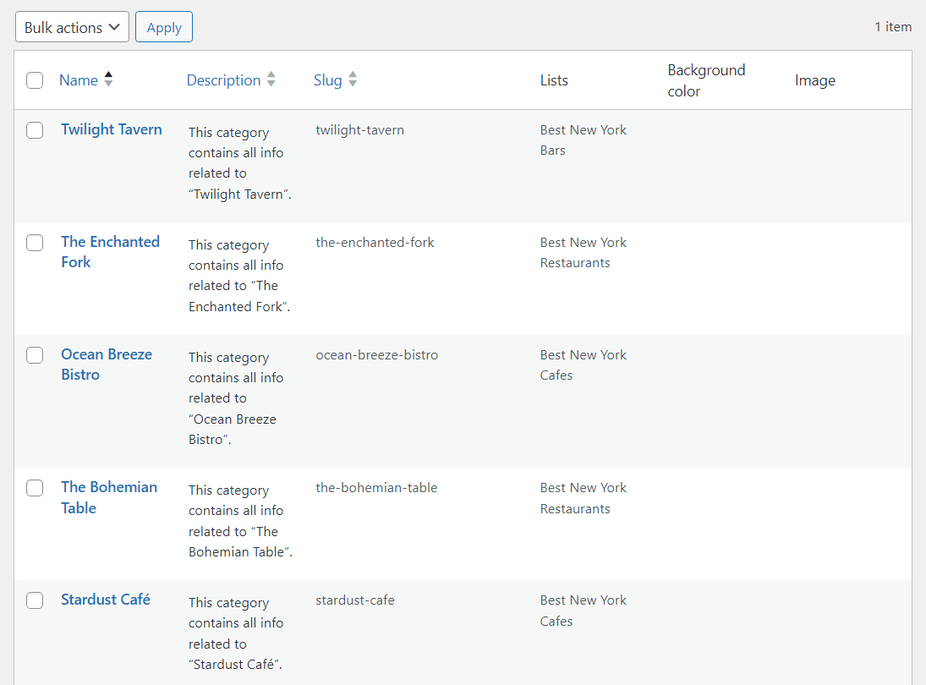This screenshot has width=926, height=685.
Task: Click the Ocean Breeze Bistro description text
Action: (x=236, y=398)
